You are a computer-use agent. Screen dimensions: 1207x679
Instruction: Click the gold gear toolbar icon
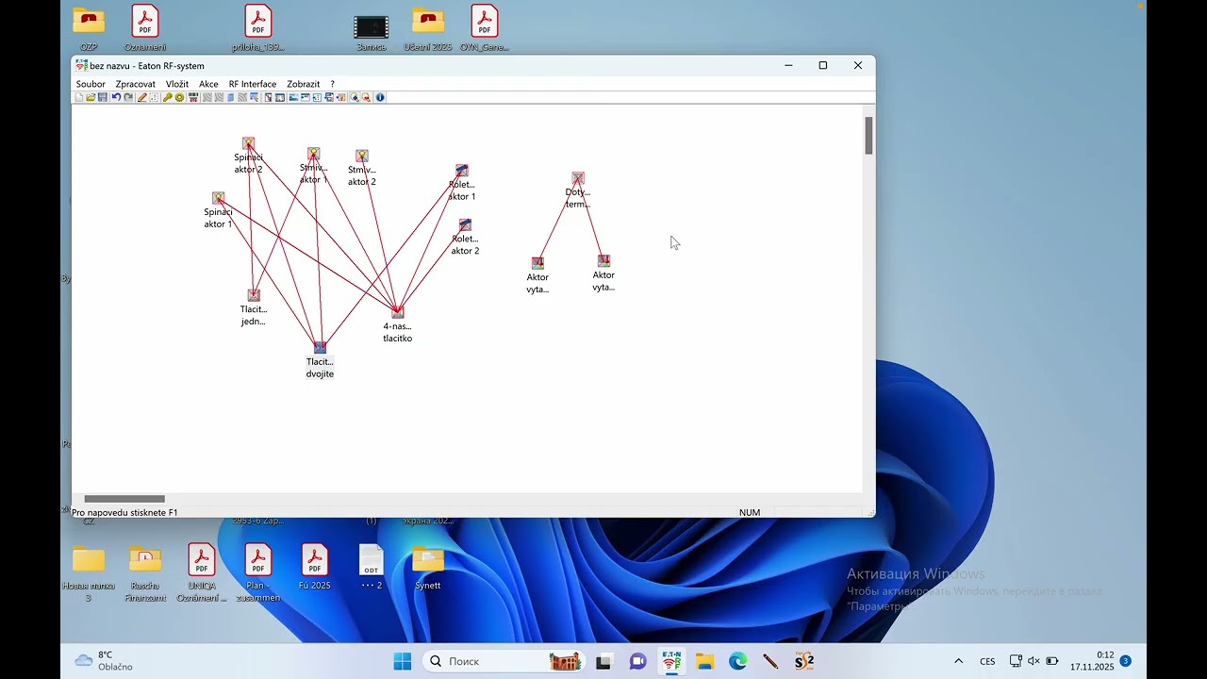[179, 97]
